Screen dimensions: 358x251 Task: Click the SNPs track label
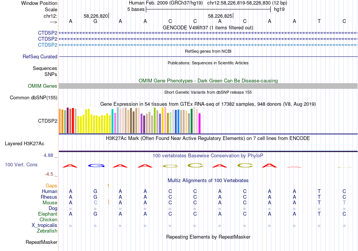[x=51, y=74]
